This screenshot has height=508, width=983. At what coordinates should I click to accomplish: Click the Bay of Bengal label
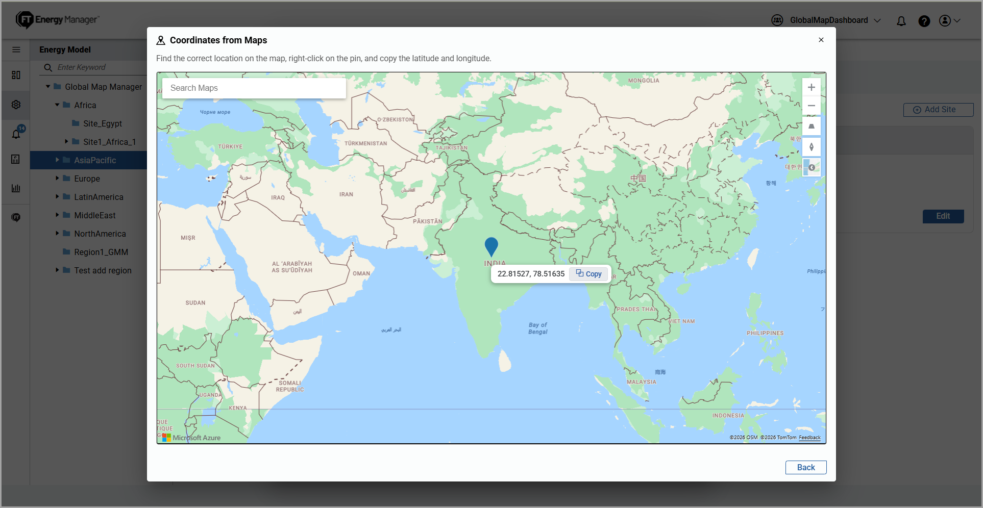[x=538, y=328]
